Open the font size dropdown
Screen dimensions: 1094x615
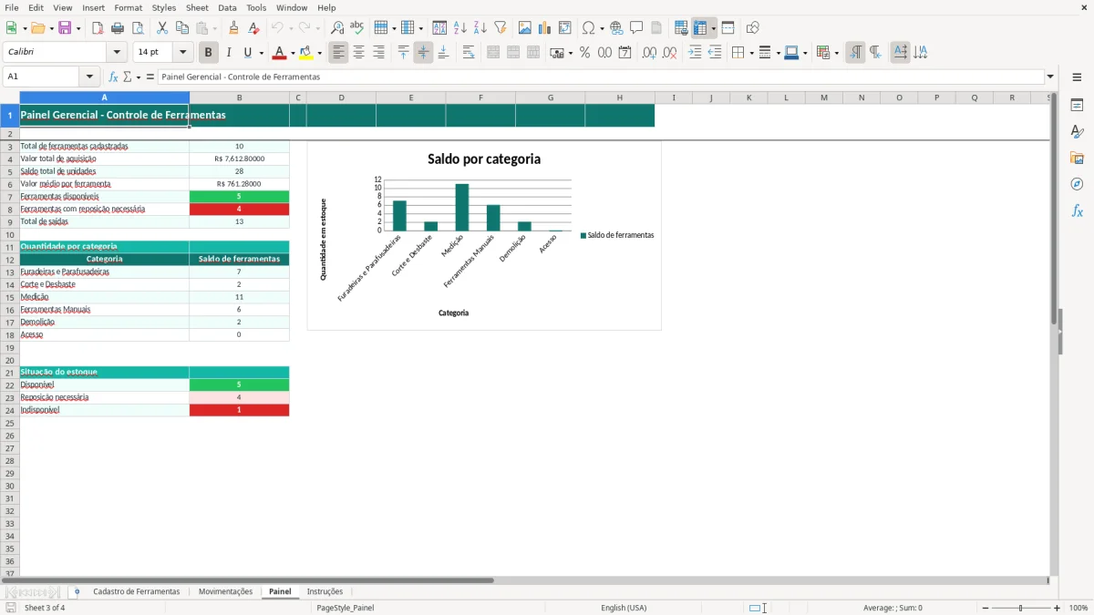[x=182, y=53]
